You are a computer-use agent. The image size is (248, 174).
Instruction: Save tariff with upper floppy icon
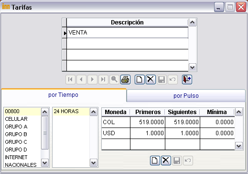point(162,80)
